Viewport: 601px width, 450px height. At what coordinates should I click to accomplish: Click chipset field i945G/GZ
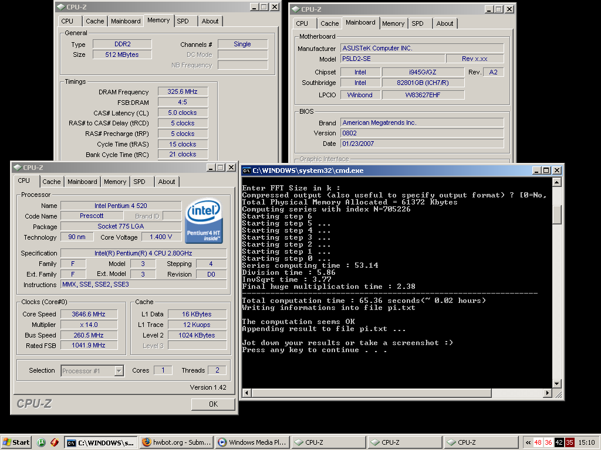[423, 72]
